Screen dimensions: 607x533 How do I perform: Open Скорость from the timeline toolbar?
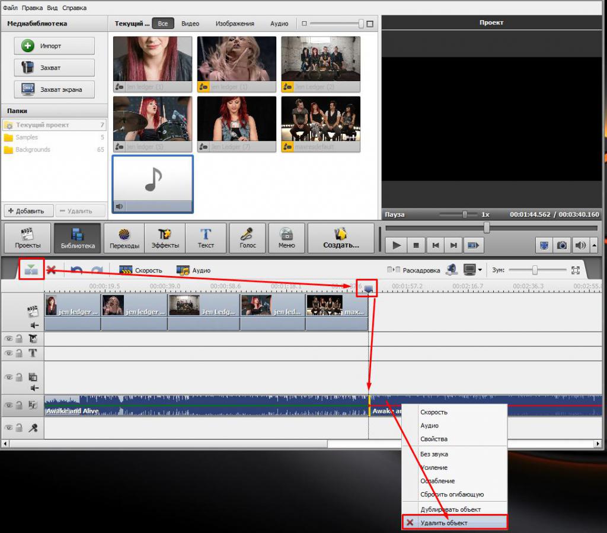pyautogui.click(x=140, y=270)
